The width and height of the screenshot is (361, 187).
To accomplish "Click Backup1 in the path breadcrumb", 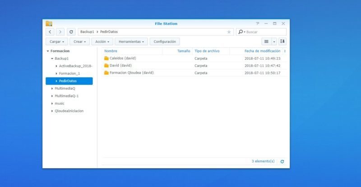I will (x=87, y=32).
